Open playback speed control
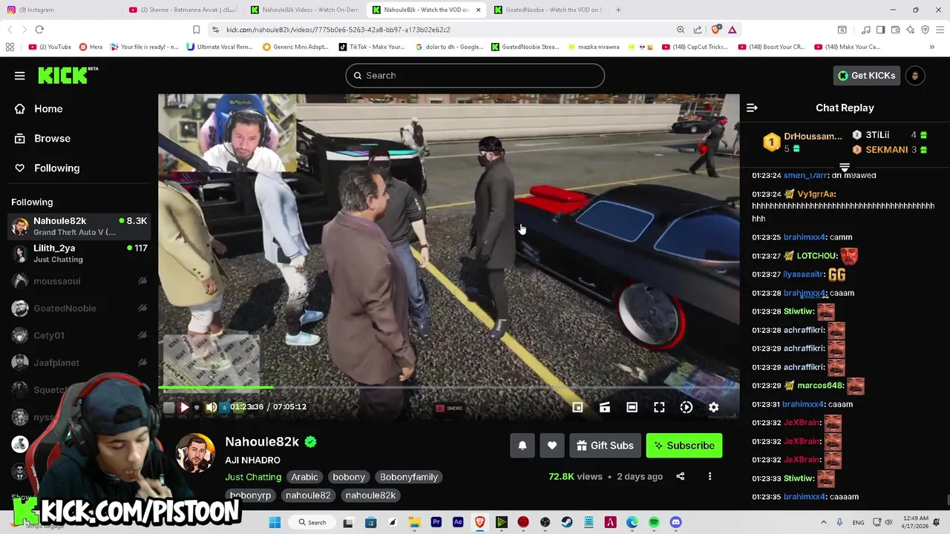 coord(687,407)
